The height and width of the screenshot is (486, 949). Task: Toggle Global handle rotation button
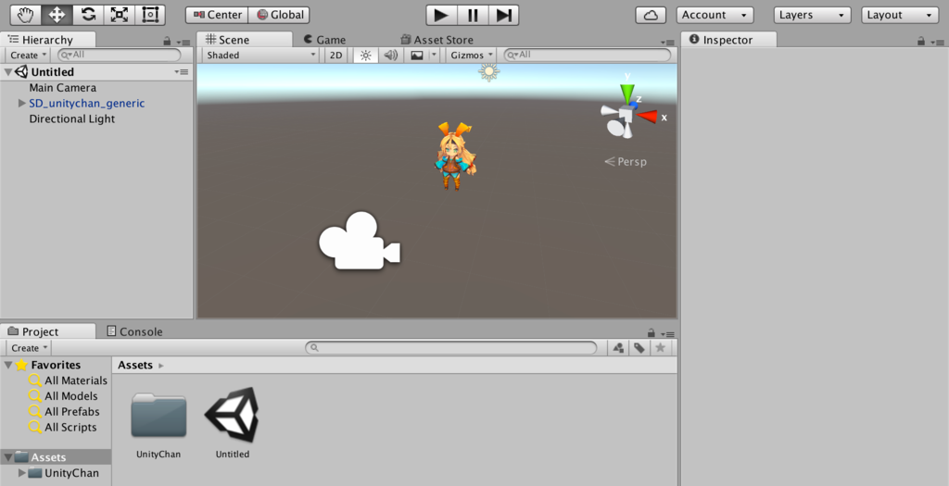pyautogui.click(x=280, y=15)
